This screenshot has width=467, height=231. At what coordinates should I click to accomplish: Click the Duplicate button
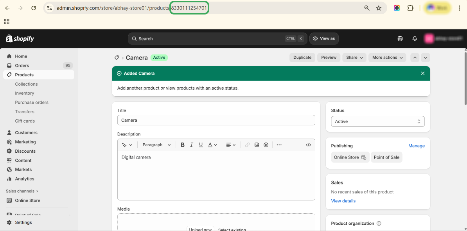click(302, 58)
